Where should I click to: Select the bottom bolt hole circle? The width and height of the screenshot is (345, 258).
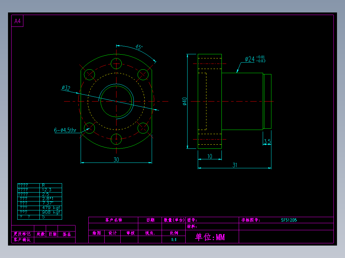tap(116, 139)
